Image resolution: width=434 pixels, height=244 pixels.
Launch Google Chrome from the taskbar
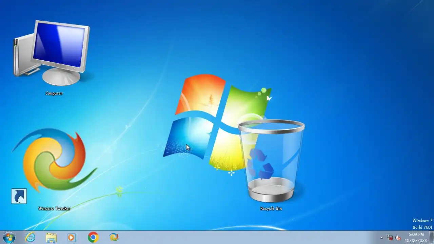coord(93,237)
